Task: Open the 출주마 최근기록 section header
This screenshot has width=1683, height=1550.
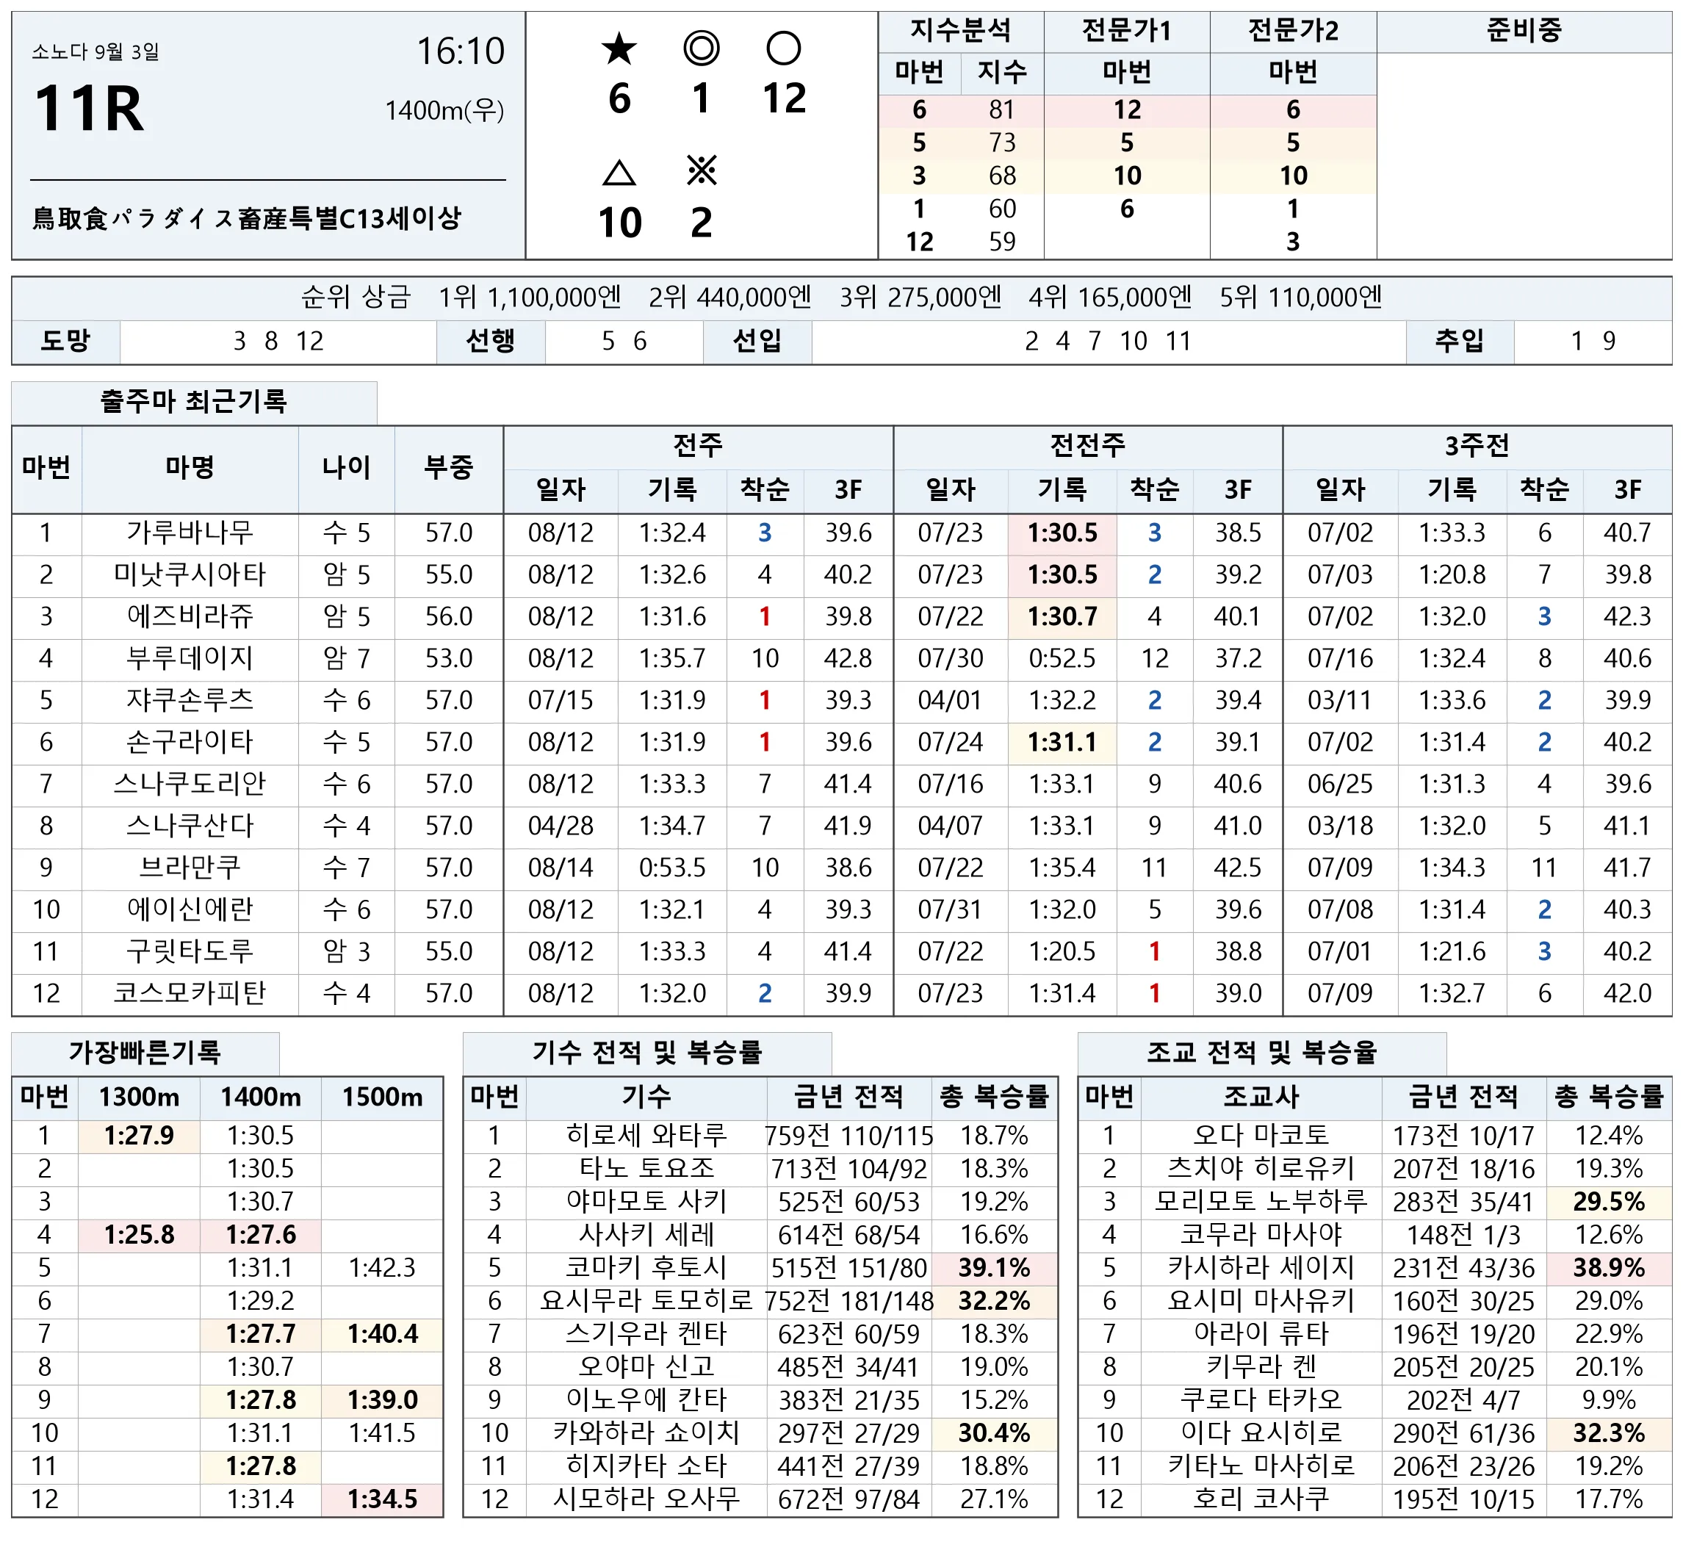Action: coord(194,402)
